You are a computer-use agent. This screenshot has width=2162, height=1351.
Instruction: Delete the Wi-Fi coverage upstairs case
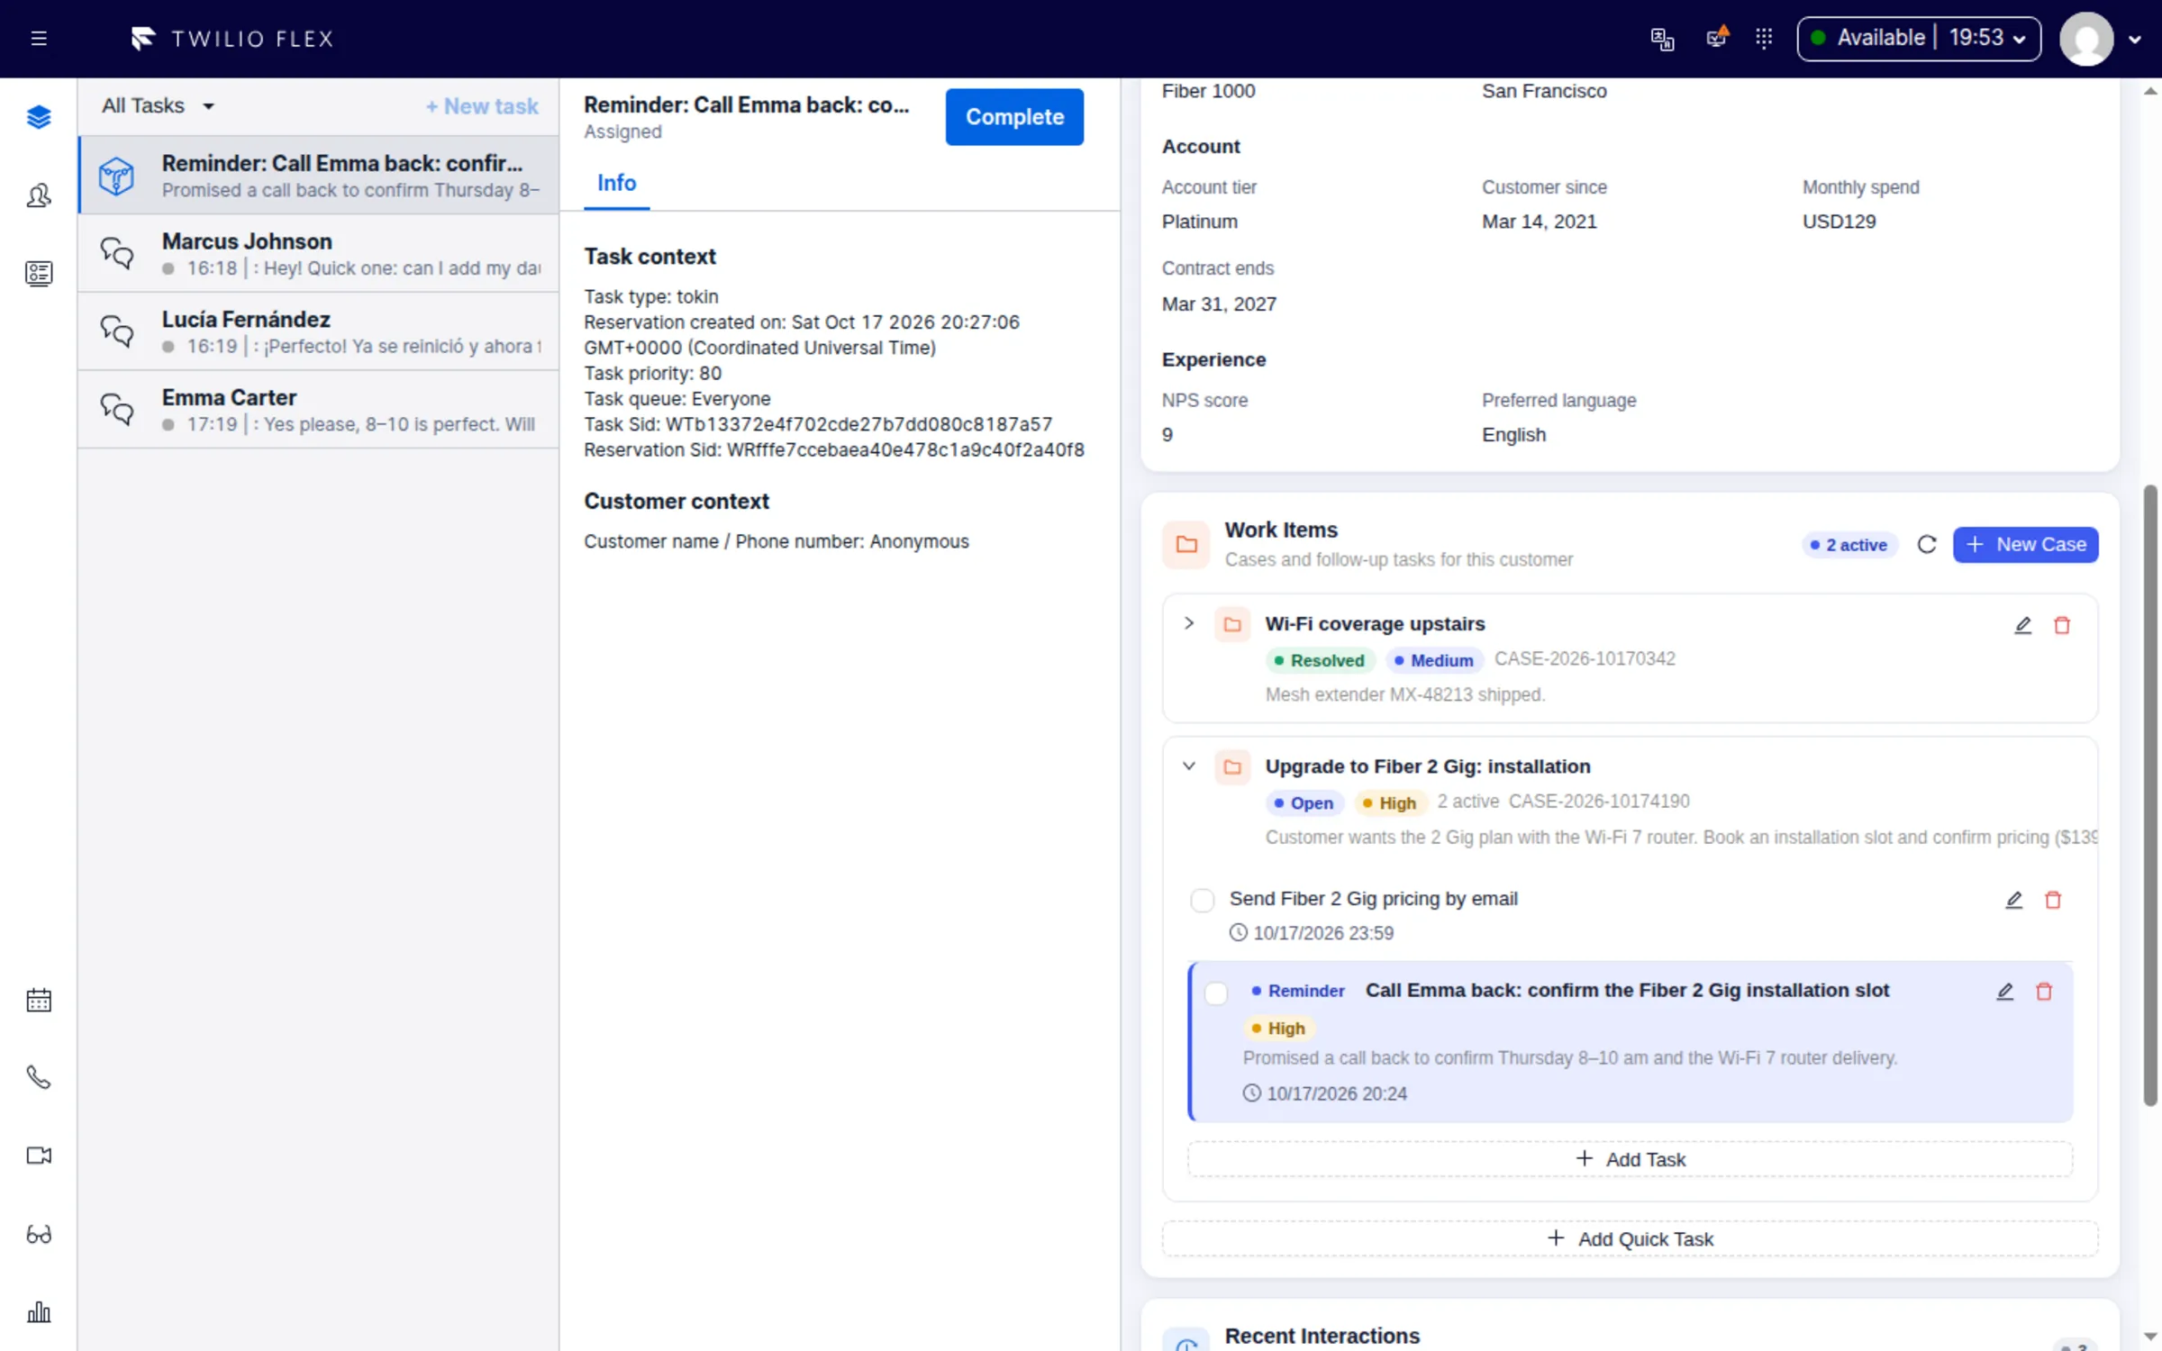pos(2062,625)
